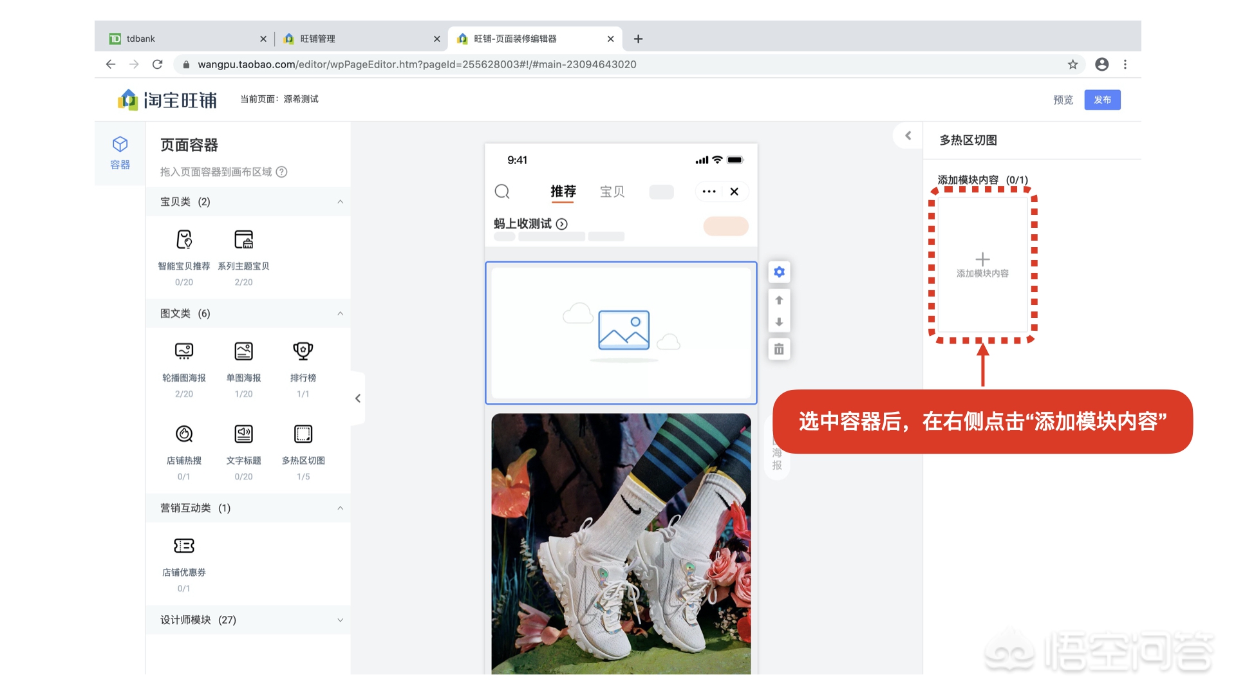
Task: Collapse the 图文类 category section
Action: coord(341,313)
